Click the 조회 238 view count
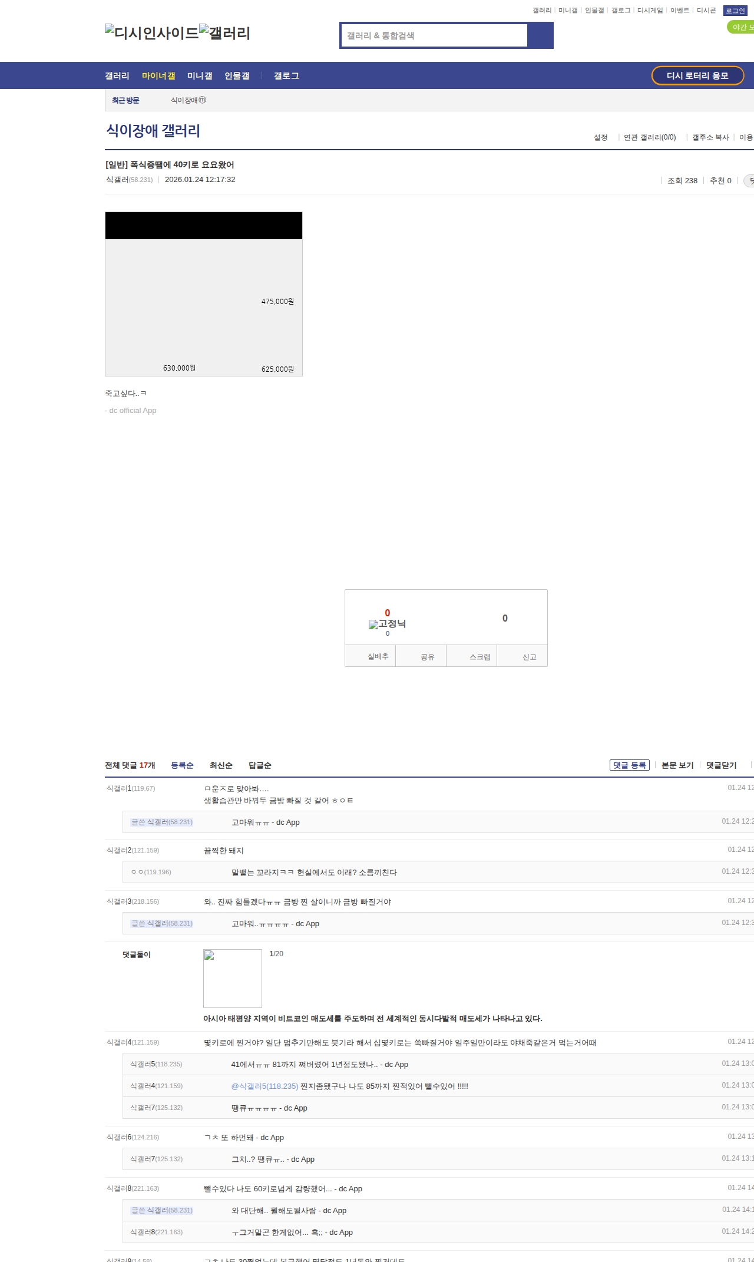The width and height of the screenshot is (754, 1262). (x=682, y=181)
